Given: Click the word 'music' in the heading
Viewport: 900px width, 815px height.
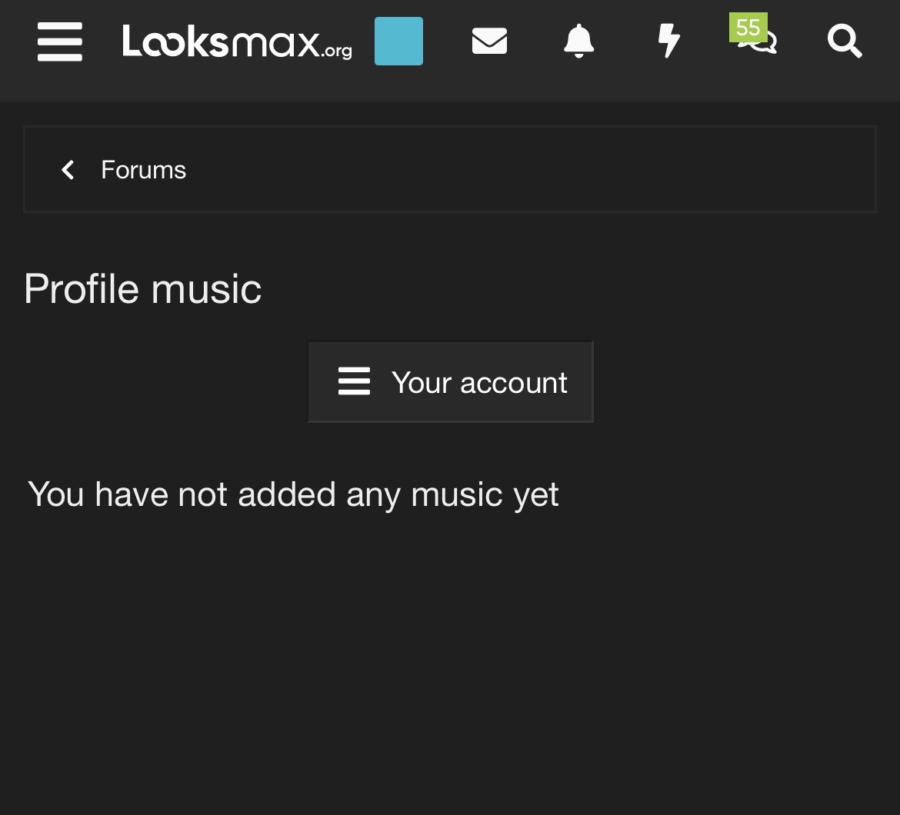Looking at the screenshot, I should pyautogui.click(x=206, y=289).
